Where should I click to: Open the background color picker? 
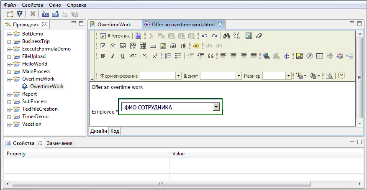pos(315,76)
